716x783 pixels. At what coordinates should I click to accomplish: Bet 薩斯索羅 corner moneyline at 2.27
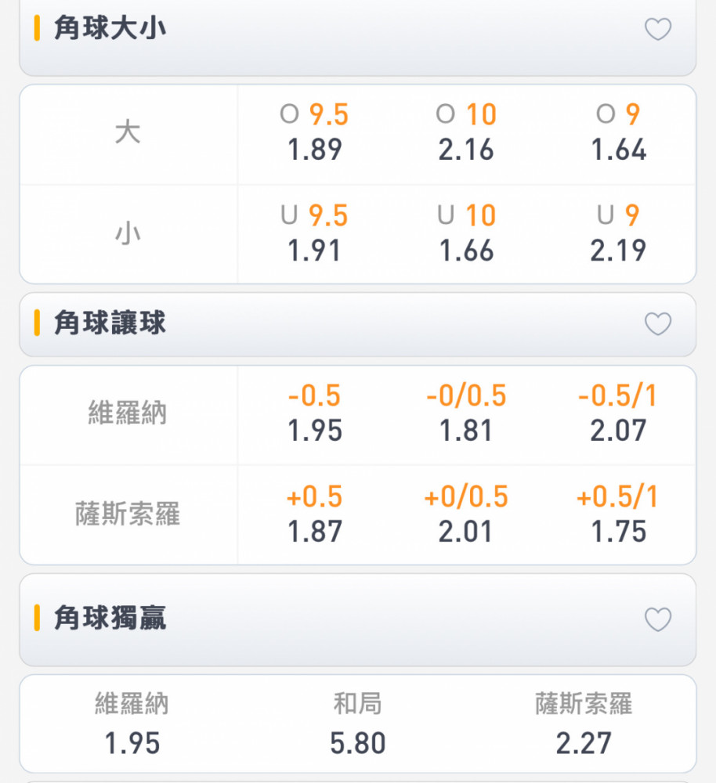point(583,723)
